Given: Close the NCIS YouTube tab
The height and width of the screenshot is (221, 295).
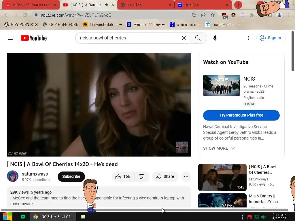Looking at the screenshot, I should point(113,5).
